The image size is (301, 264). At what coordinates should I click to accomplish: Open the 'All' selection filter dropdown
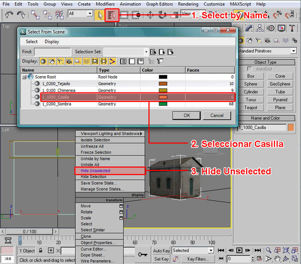89,14
